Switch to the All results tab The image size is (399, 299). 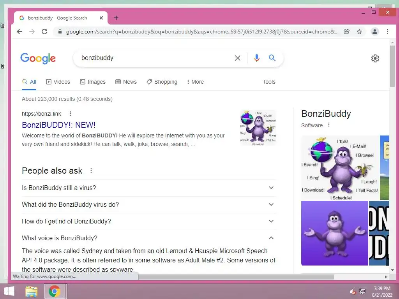pos(29,82)
